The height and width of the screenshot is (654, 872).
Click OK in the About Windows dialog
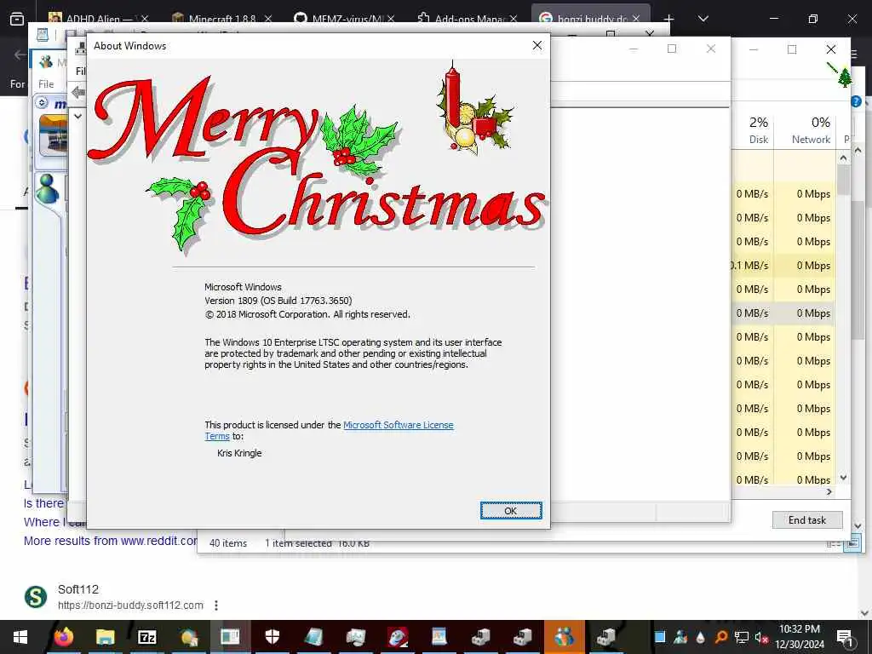tap(511, 511)
